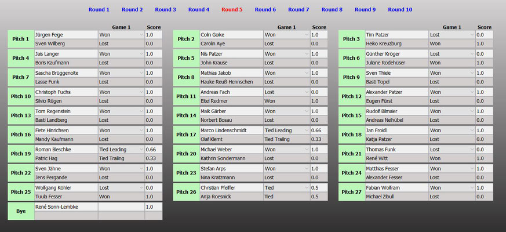Expand Roman Bleschke's Tied Leading dropdown

tap(121, 150)
